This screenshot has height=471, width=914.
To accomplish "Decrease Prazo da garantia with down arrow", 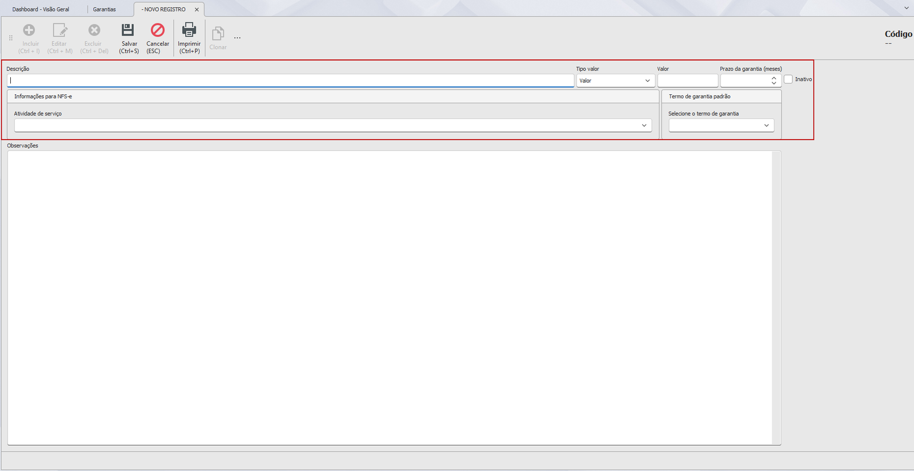I will click(774, 83).
